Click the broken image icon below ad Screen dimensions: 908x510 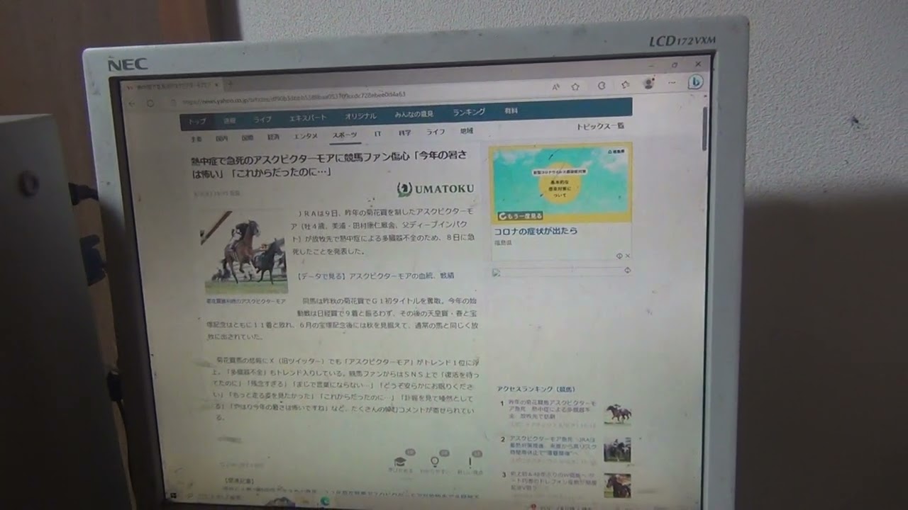(x=497, y=272)
